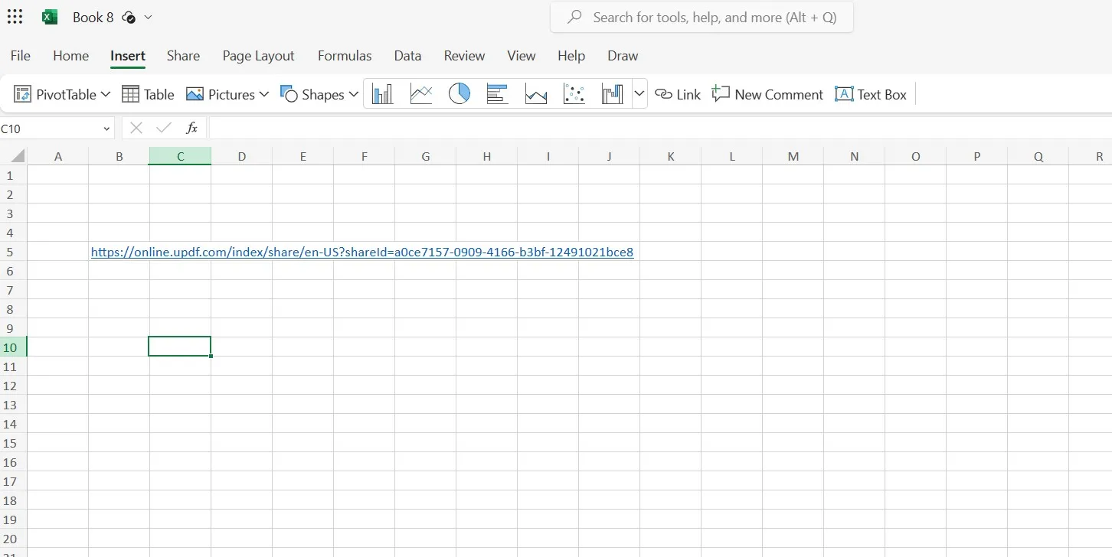Click the confirm checkmark in formula bar
This screenshot has height=557, width=1112.
[163, 128]
